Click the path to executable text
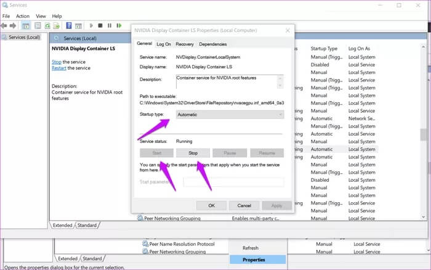Viewport: 431px width, 270px height. pyautogui.click(x=212, y=103)
